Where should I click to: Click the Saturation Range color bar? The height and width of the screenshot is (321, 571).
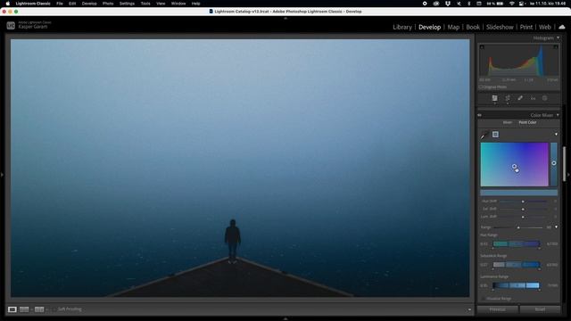(516, 265)
